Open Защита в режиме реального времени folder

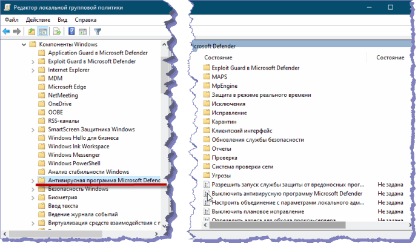pyautogui.click(x=261, y=95)
